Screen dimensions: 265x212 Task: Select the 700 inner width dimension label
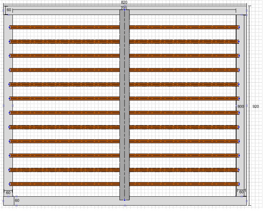point(124,8)
